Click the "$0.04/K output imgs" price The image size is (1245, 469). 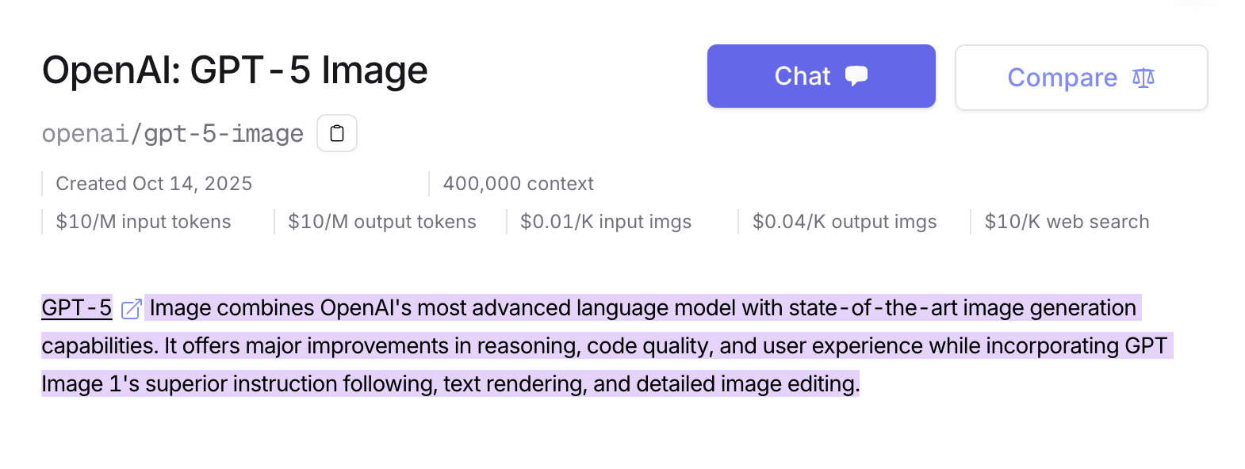click(x=845, y=222)
